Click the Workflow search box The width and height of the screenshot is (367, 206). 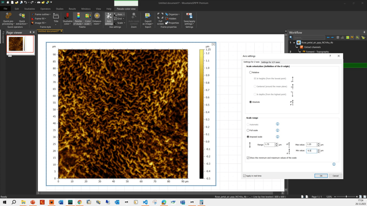pyautogui.click(x=309, y=37)
